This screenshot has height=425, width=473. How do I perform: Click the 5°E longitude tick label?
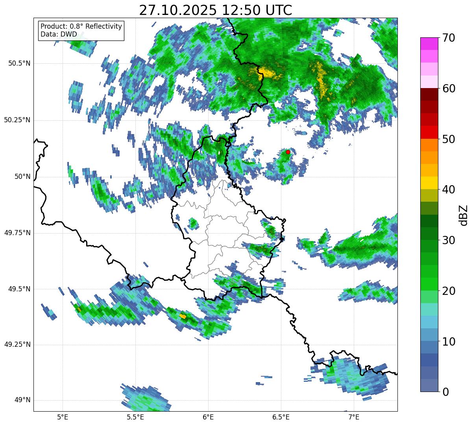pos(63,417)
